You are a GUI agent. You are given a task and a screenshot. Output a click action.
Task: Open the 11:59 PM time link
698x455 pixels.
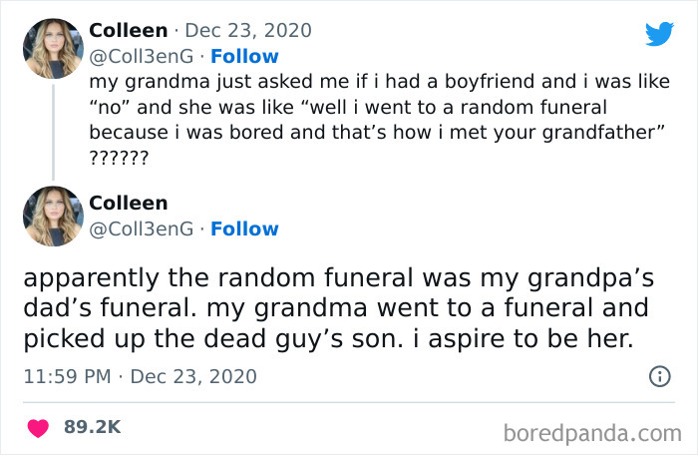(66, 376)
